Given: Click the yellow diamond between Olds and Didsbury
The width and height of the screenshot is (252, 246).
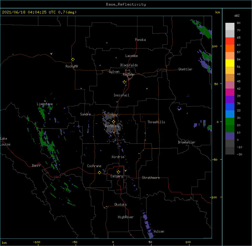Looking at the screenshot, I should pyautogui.click(x=113, y=122).
